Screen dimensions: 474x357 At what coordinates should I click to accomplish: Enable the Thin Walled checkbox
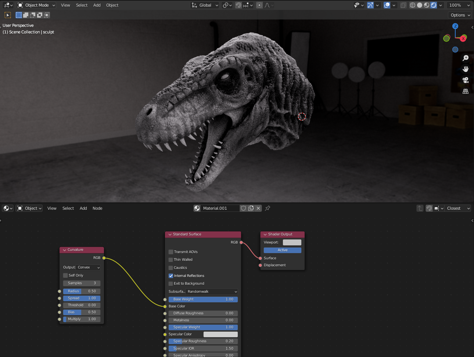click(x=170, y=260)
